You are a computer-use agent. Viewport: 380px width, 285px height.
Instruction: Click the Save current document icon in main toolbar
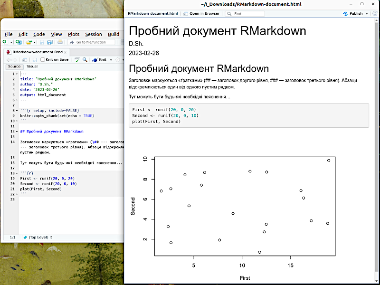tap(42, 42)
